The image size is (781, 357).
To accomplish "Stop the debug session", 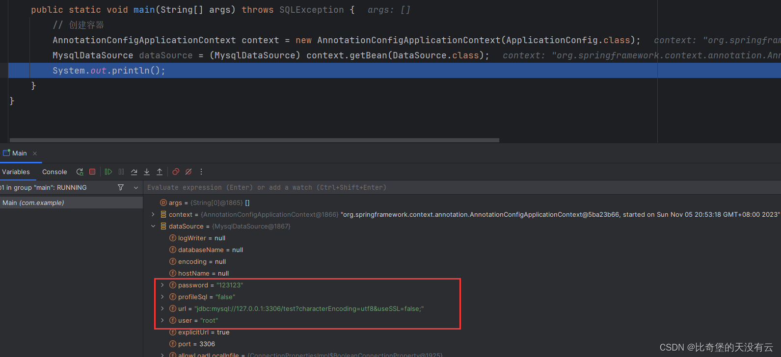I will coord(92,172).
